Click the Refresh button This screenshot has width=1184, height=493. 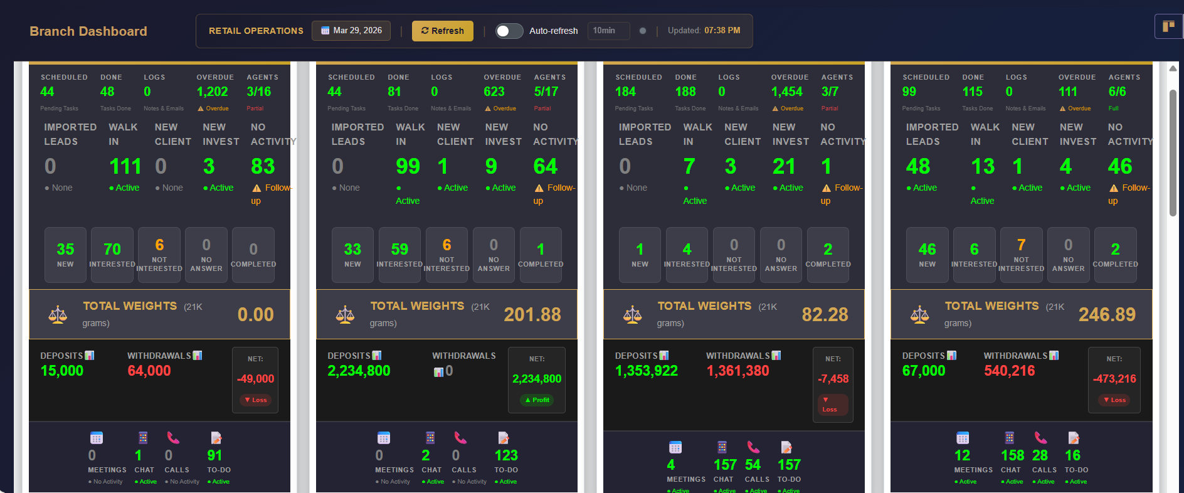pos(442,31)
